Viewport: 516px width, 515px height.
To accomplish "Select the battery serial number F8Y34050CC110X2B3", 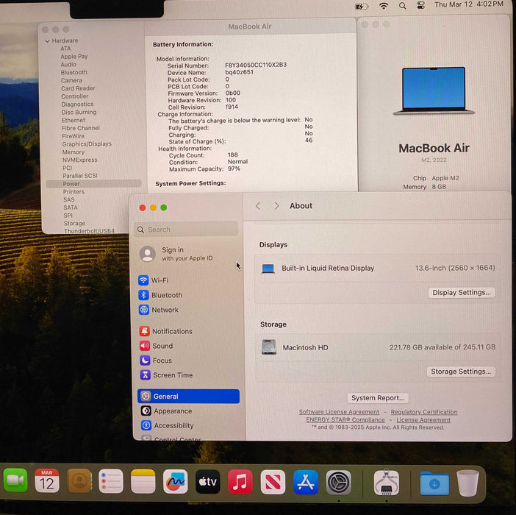I will pos(256,65).
